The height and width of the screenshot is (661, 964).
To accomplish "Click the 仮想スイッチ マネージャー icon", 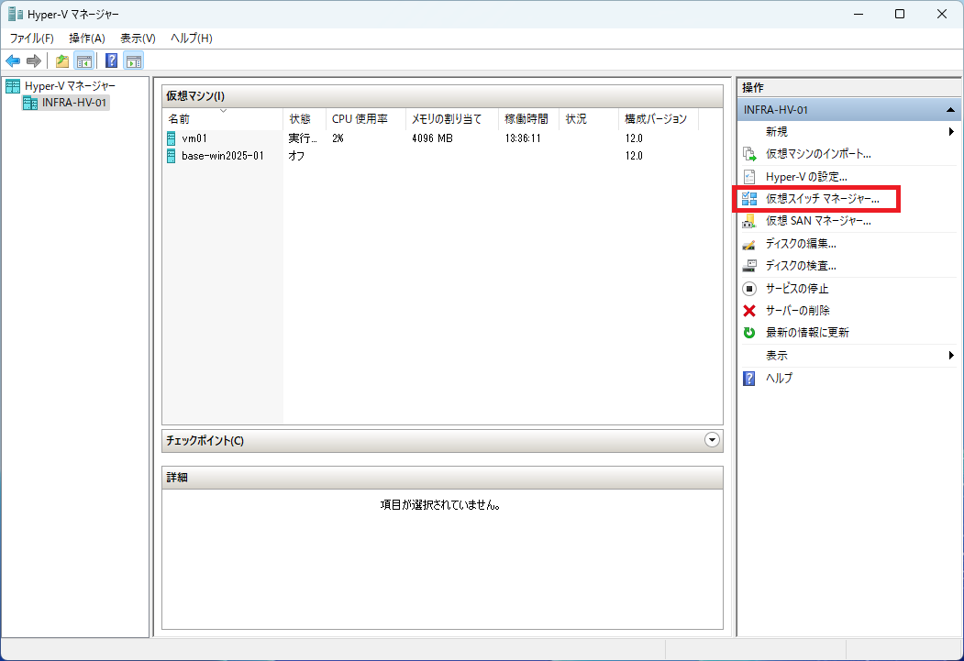I will pos(748,198).
